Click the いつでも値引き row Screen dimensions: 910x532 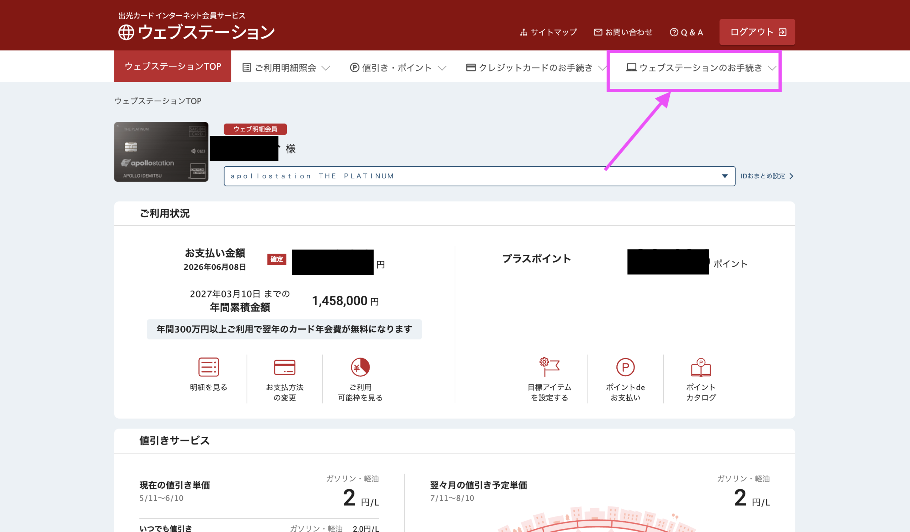[x=259, y=528]
